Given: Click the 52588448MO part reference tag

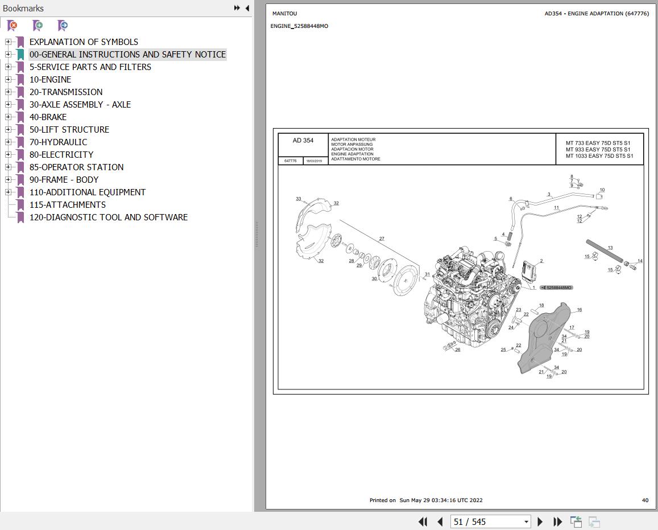Looking at the screenshot, I should (x=556, y=287).
